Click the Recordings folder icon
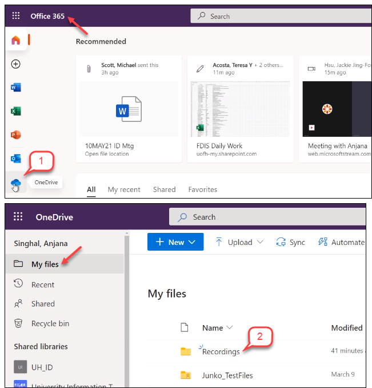The image size is (372, 388). click(186, 351)
